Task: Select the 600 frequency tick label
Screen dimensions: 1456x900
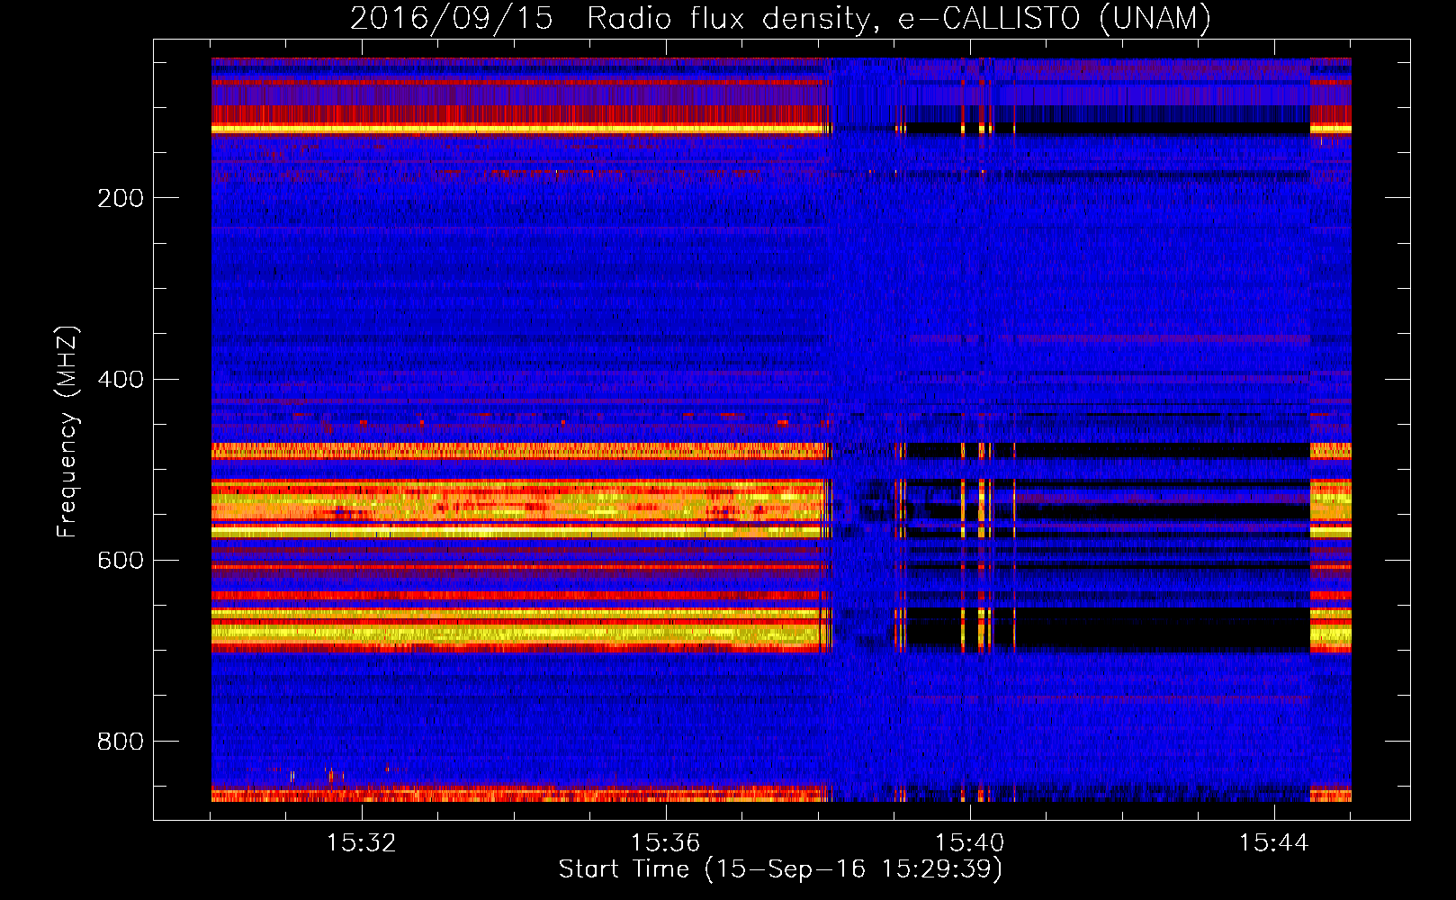Action: point(121,560)
